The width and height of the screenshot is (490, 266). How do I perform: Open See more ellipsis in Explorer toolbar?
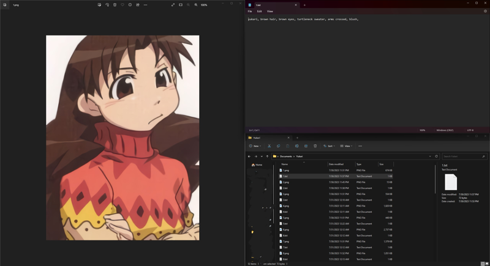(360, 146)
